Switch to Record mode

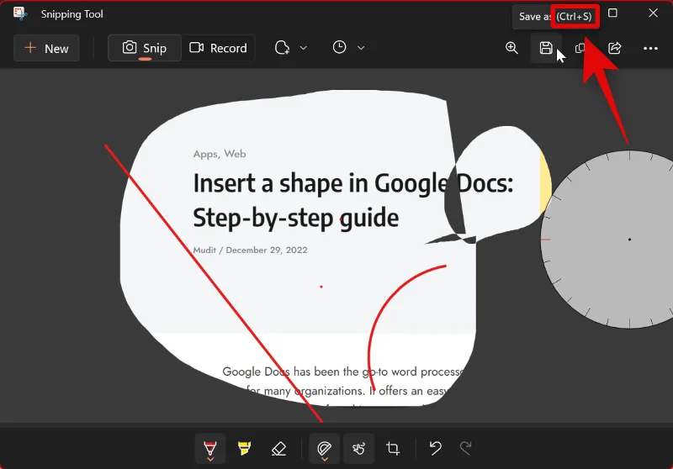[x=218, y=48]
